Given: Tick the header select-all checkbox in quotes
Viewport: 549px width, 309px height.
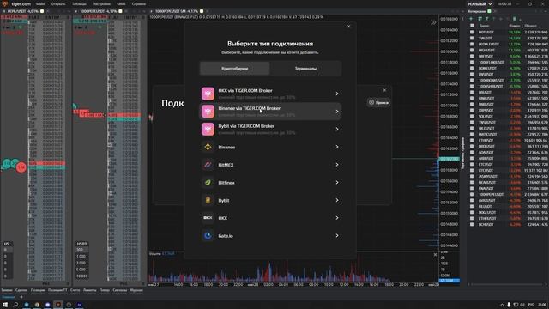Looking at the screenshot, I should 472,26.
